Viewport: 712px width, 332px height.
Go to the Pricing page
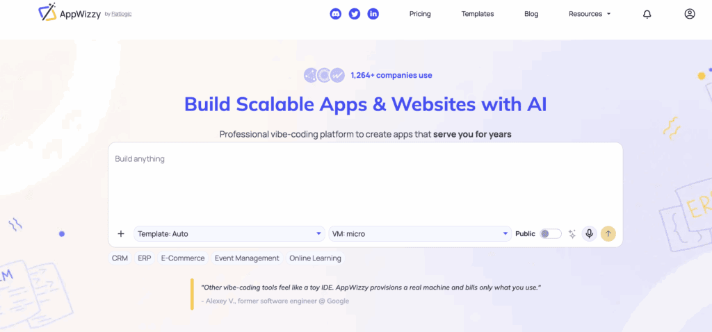420,14
